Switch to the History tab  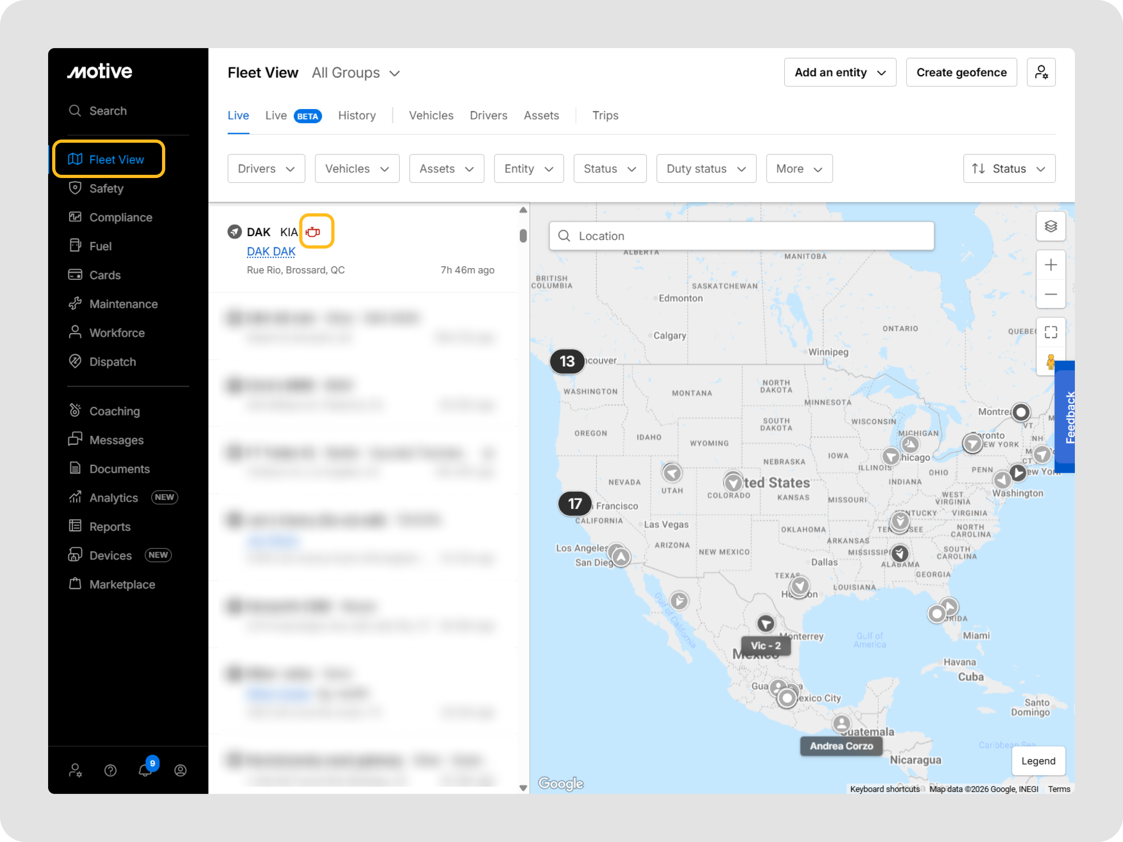(x=357, y=116)
